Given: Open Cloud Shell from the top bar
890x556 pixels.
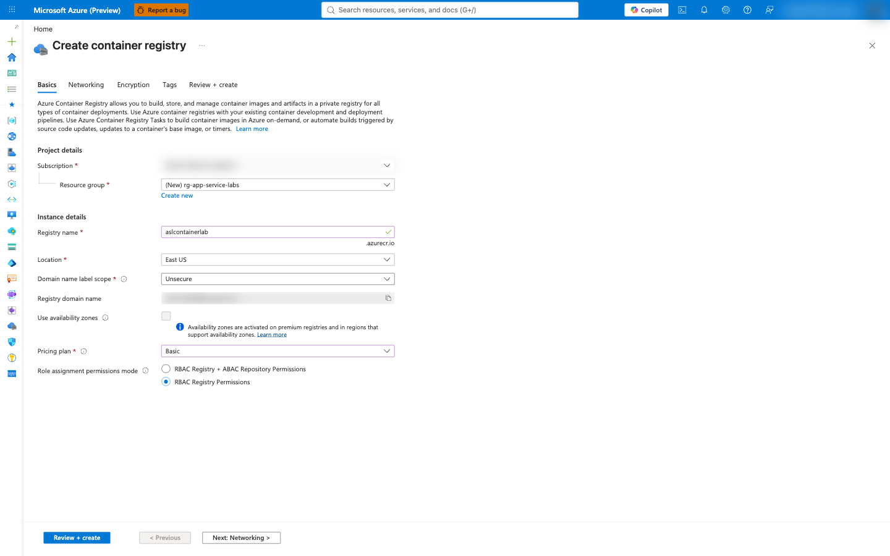Looking at the screenshot, I should (682, 10).
